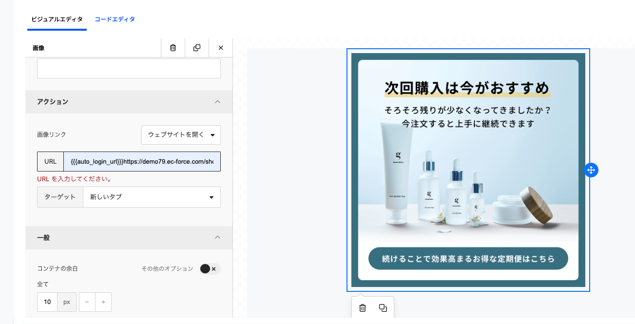635x324 pixels.
Task: Click the trash icon in the 画像 panel header
Action: tap(173, 48)
